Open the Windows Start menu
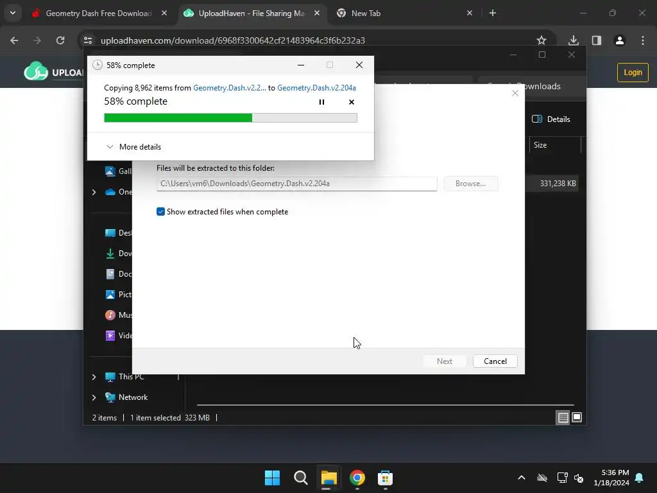This screenshot has height=493, width=657. (x=272, y=478)
